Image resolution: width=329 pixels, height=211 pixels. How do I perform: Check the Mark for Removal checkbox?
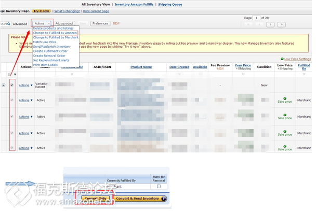click(x=159, y=186)
